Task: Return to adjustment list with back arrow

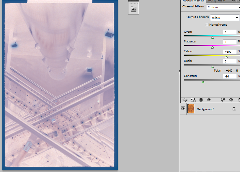Action: click(x=185, y=100)
